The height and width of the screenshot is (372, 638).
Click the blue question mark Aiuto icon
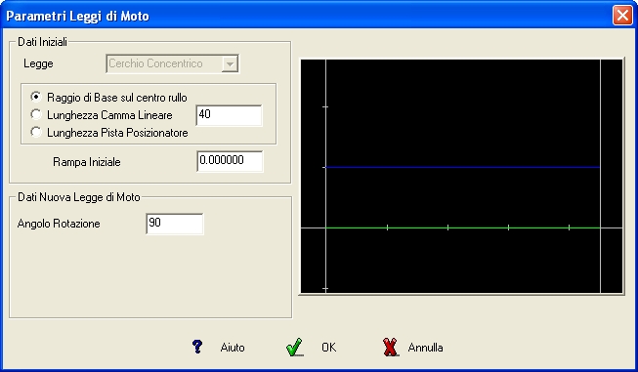(197, 347)
